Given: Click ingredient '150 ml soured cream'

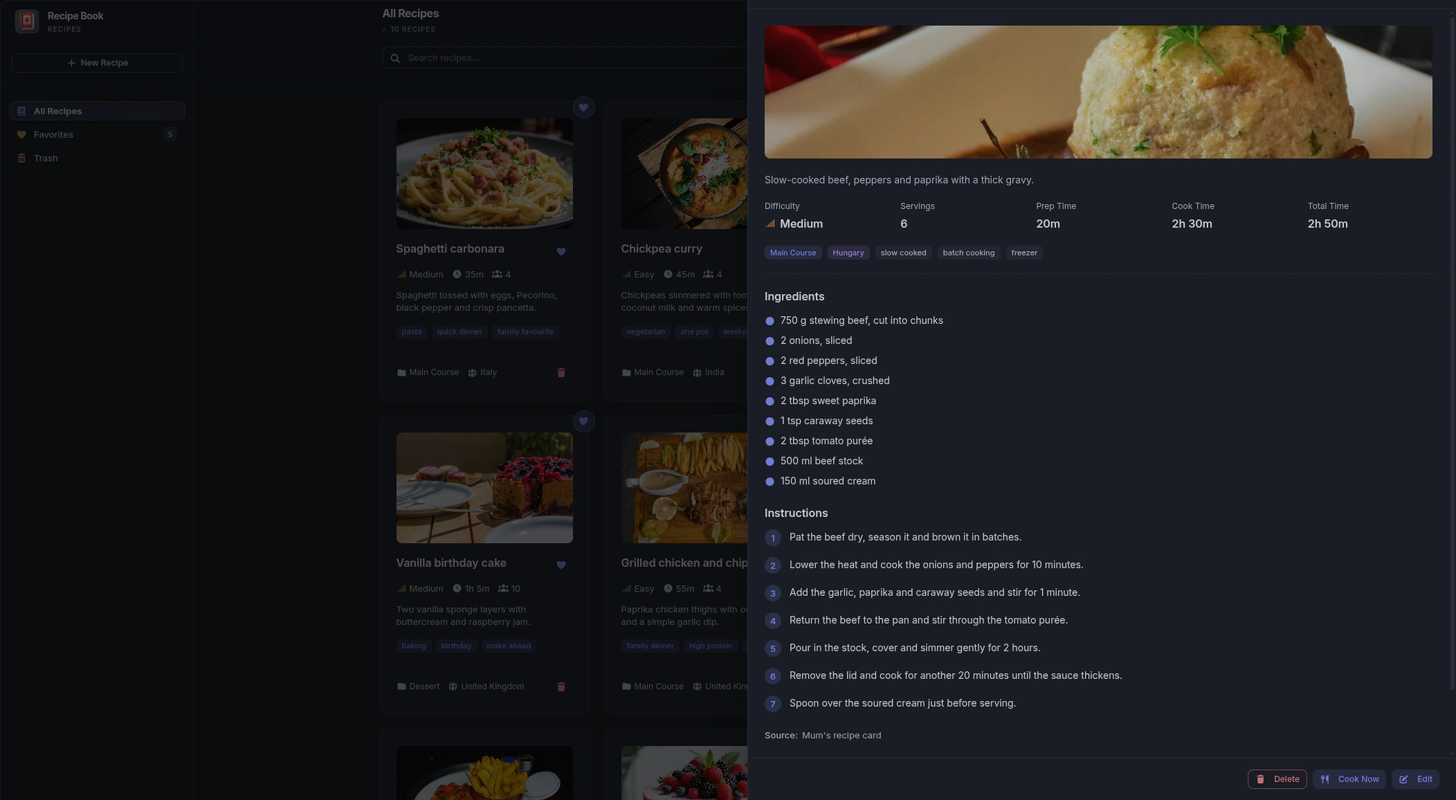Looking at the screenshot, I should coord(828,481).
